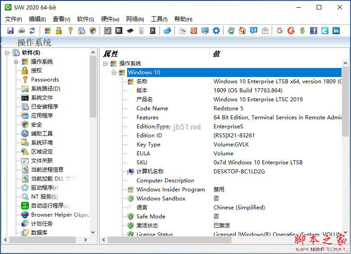
Task: Open the 网络(N) menu
Action: click(135, 19)
